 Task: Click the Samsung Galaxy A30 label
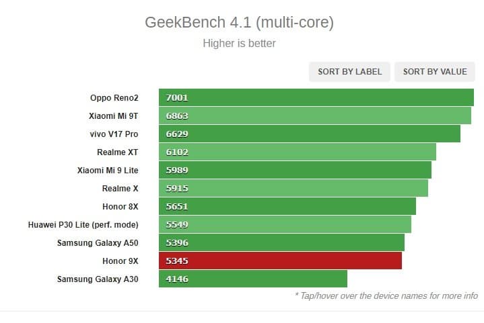[x=98, y=279]
